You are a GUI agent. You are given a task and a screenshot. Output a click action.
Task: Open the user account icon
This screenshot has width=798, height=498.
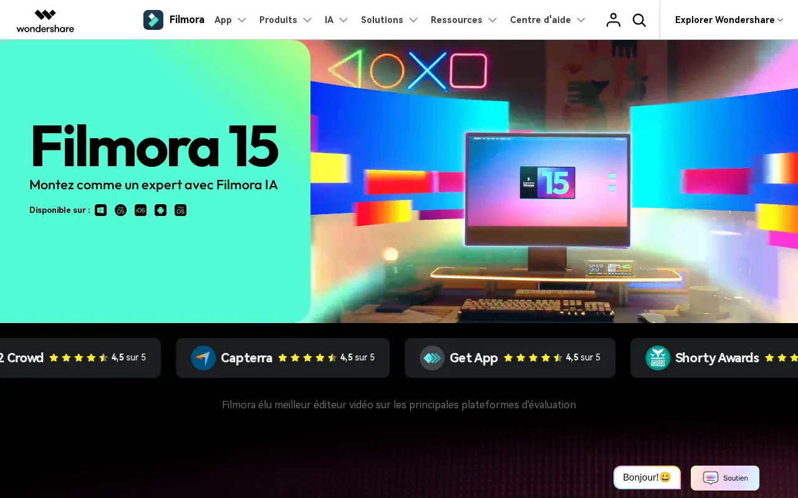[613, 20]
